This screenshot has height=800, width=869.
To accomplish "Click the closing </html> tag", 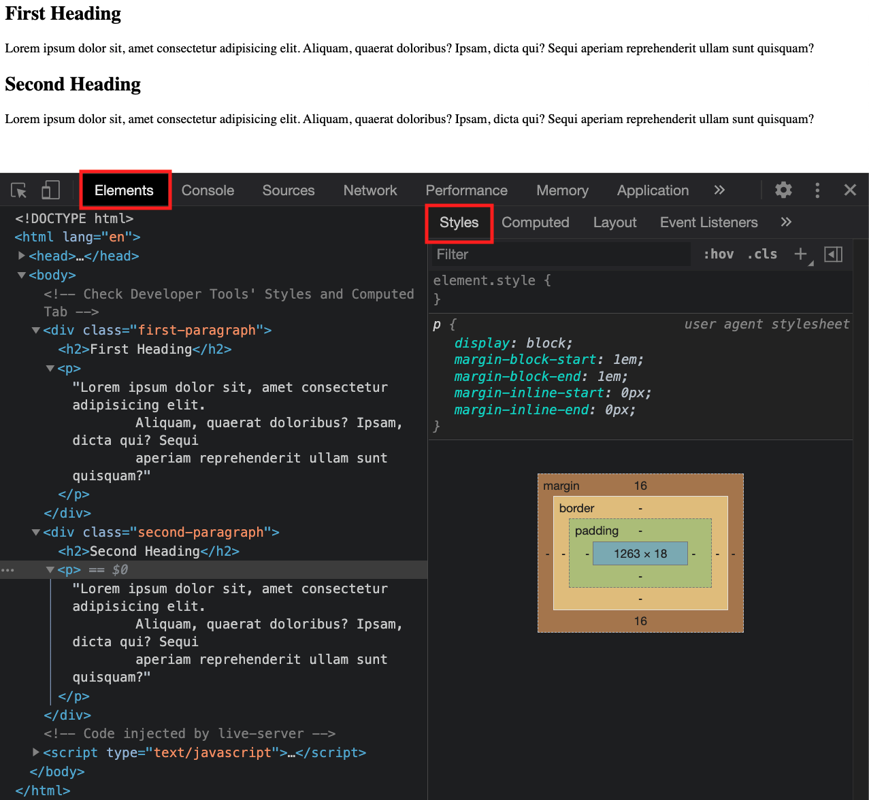I will [43, 790].
